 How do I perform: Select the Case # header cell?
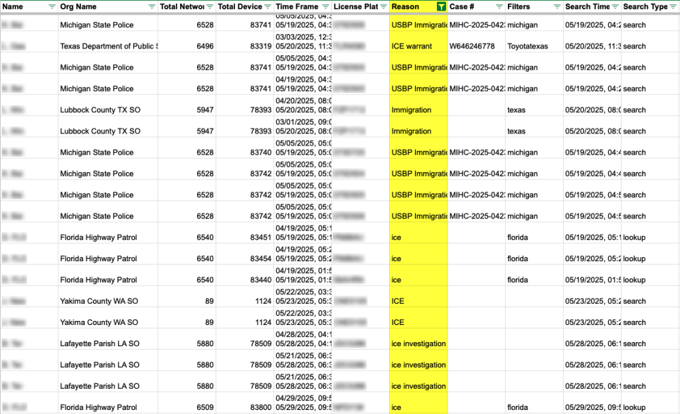pos(476,7)
